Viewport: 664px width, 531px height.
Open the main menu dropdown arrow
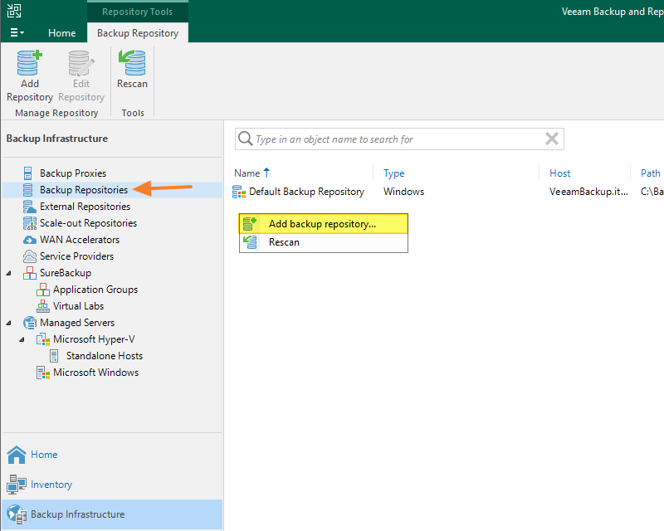[x=18, y=32]
